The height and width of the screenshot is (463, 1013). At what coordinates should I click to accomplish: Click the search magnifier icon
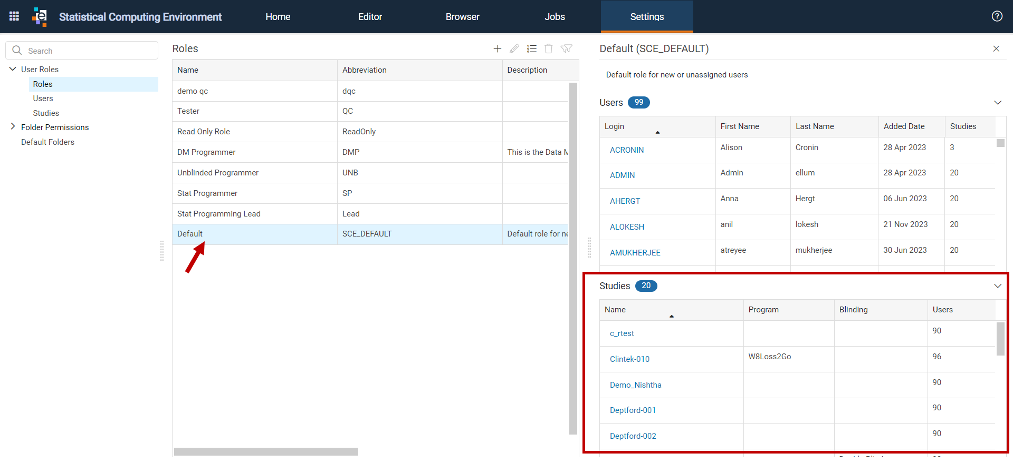coord(17,51)
